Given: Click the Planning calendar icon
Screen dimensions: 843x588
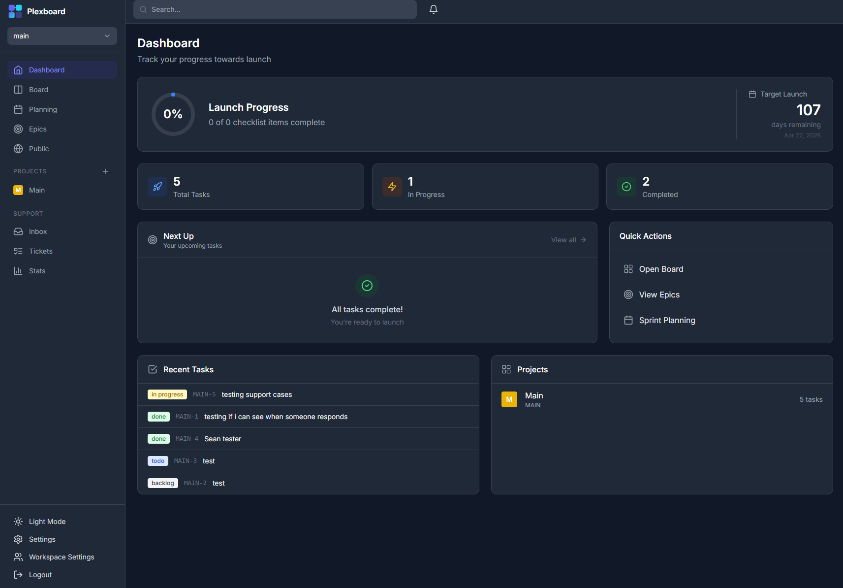Looking at the screenshot, I should click(18, 109).
